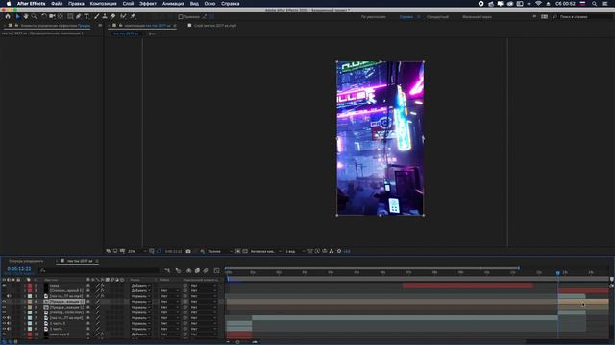Toggle visibility eye of layer 6

[x=4, y=313]
